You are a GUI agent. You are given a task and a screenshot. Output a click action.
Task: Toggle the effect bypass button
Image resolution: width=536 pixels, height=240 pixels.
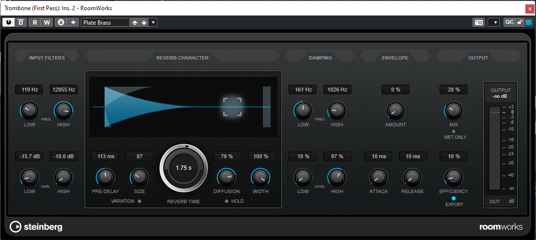point(21,22)
